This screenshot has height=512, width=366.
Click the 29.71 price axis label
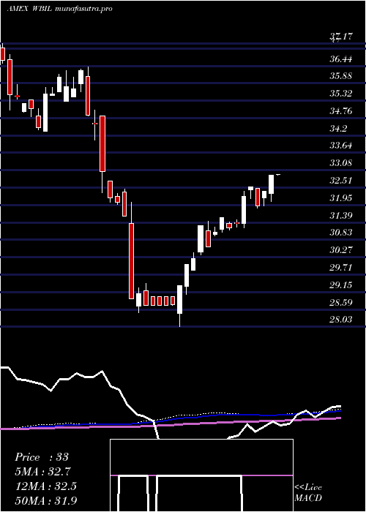coord(341,268)
